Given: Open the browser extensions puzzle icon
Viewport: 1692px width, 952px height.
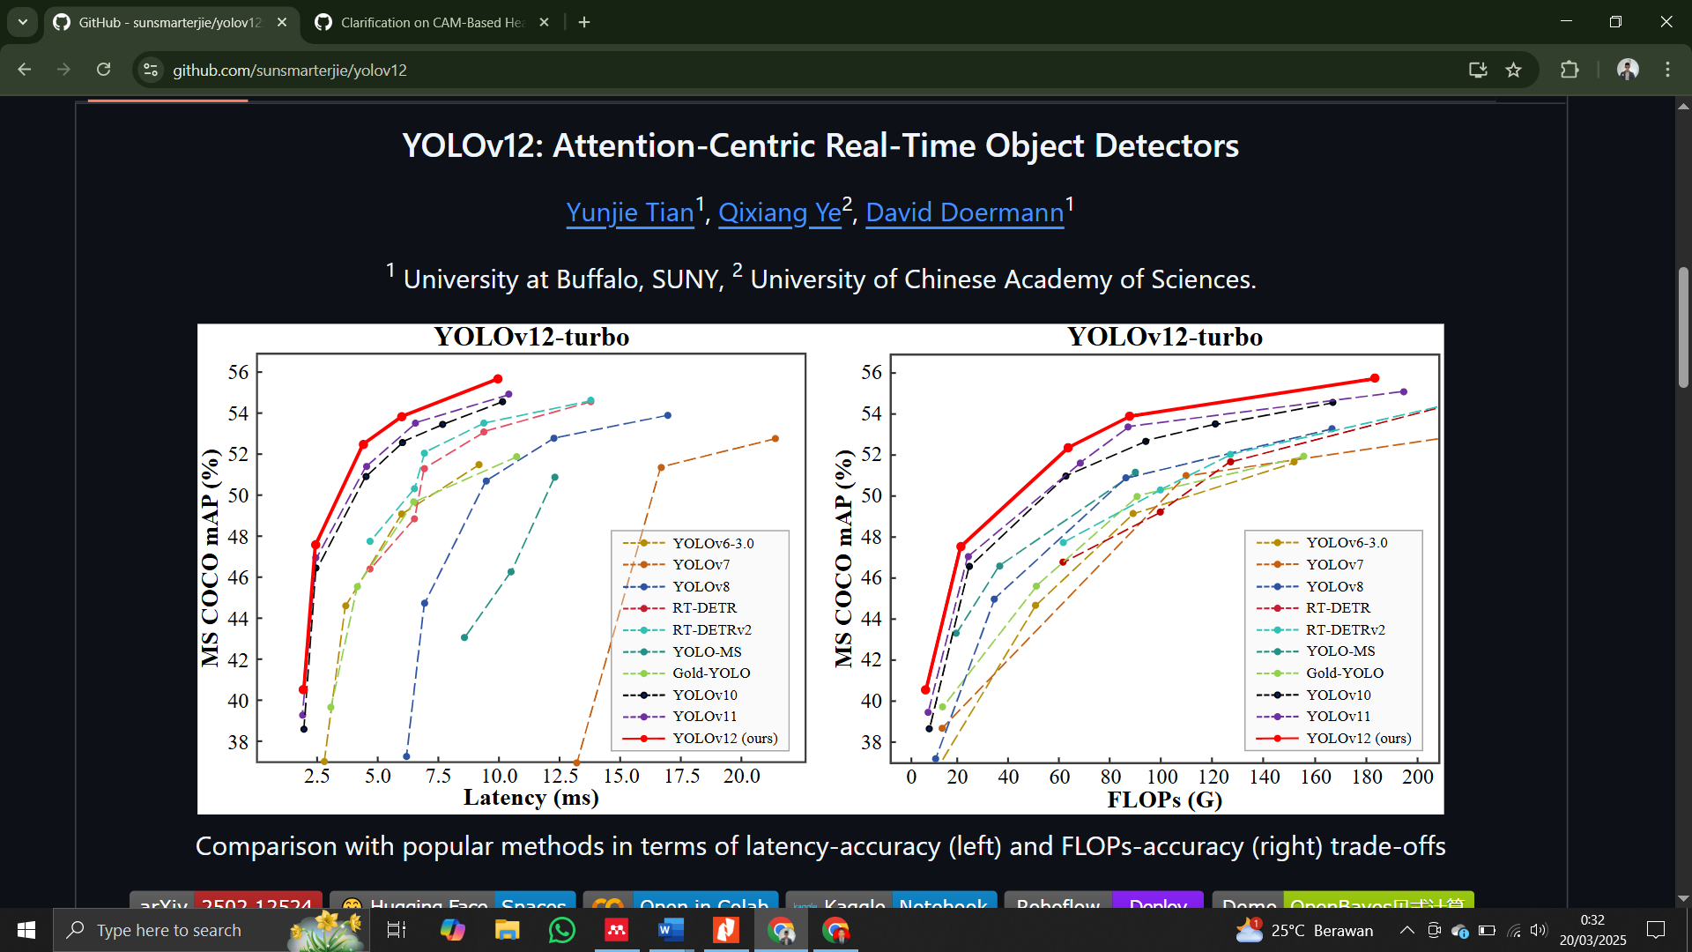Looking at the screenshot, I should click(x=1570, y=70).
